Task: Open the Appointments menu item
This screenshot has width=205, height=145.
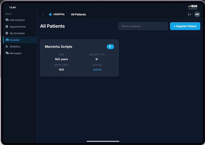Action: point(18,27)
